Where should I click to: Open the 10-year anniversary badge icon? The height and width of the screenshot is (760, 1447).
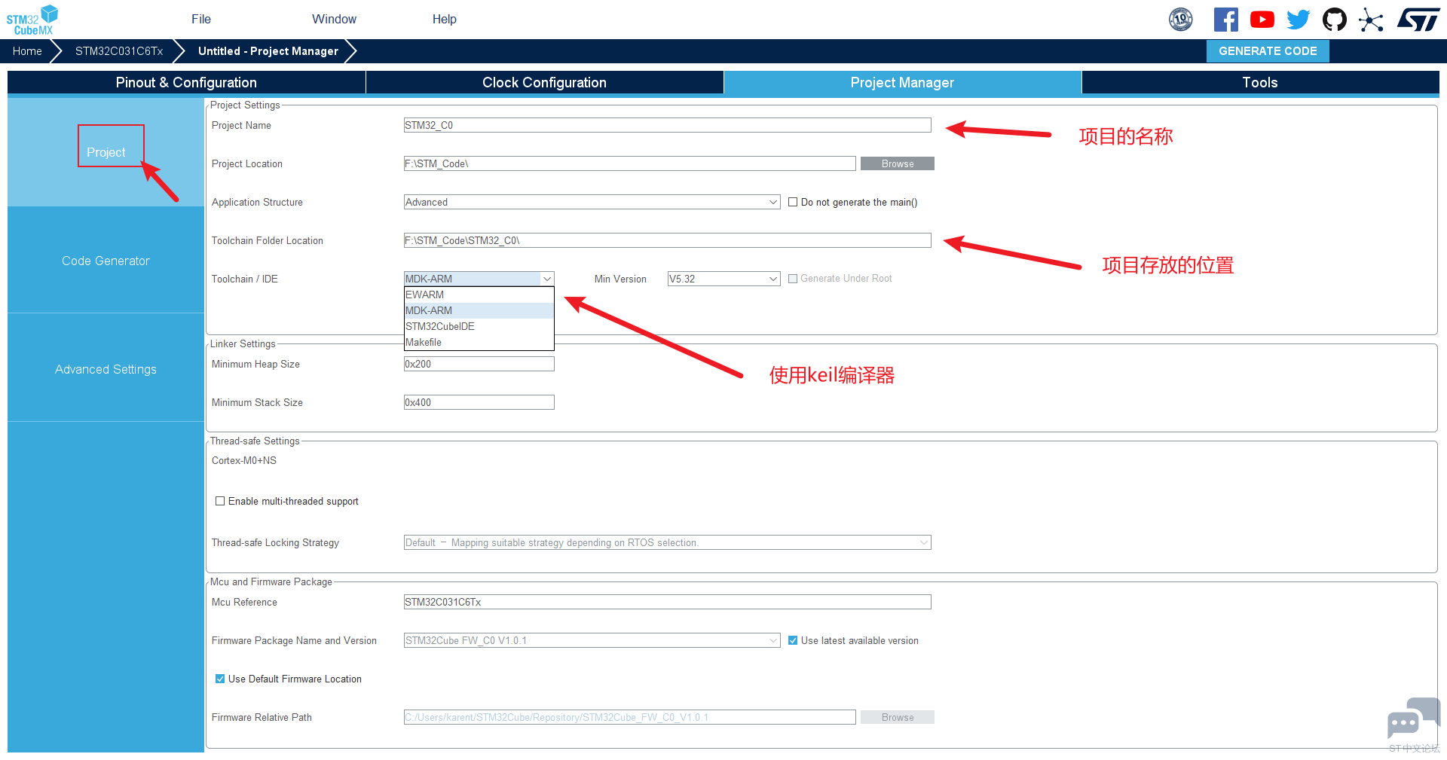[1181, 20]
